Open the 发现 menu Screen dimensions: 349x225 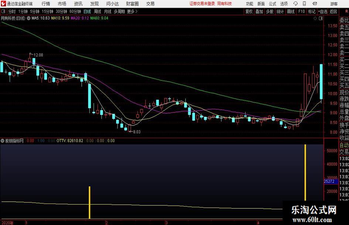(x=95, y=4)
